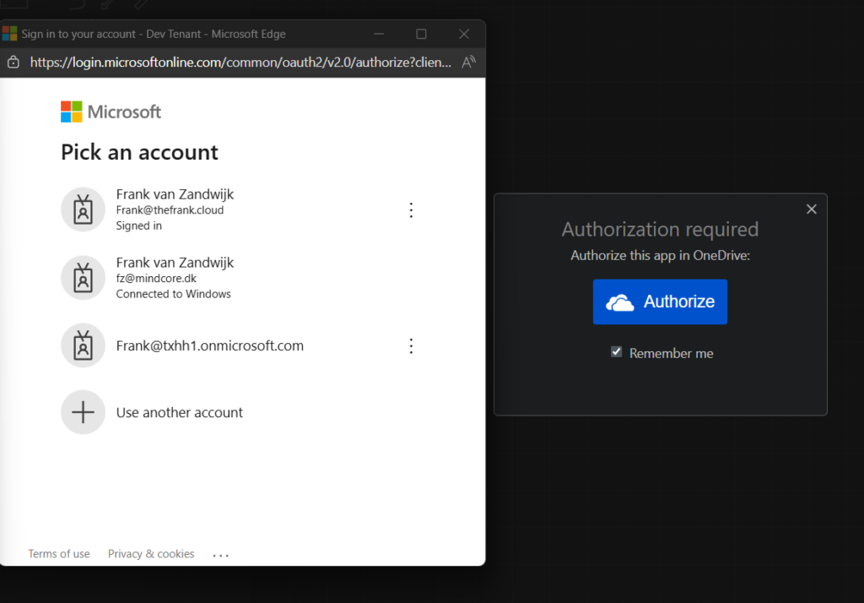Close the Authorization required dialog

811,209
